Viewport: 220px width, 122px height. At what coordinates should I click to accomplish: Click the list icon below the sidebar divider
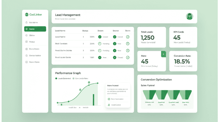[27, 49]
